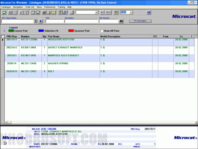
Task: Open the Navigation menu
Action: pos(18,7)
